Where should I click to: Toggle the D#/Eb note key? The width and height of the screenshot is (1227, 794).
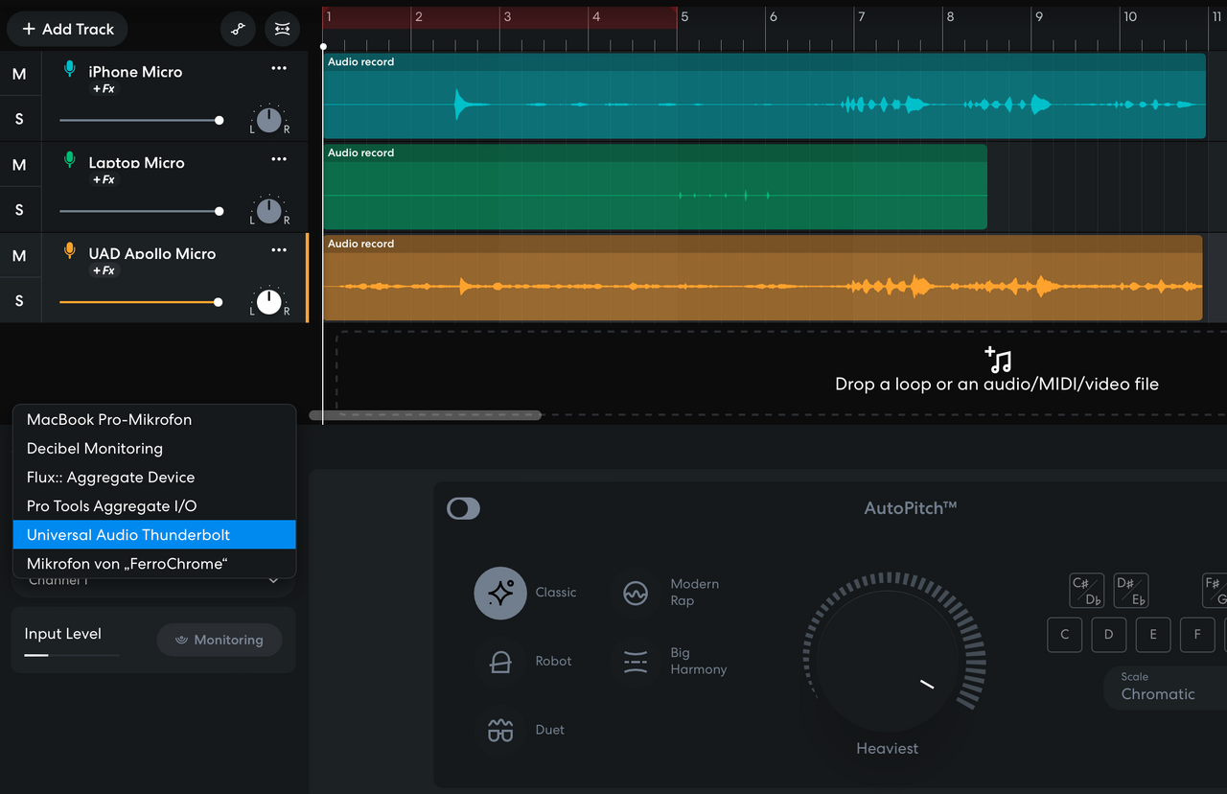click(x=1131, y=591)
